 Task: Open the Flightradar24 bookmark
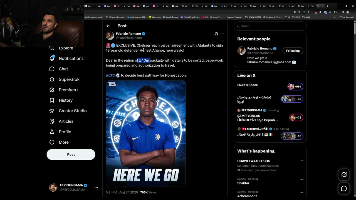click(94, 17)
